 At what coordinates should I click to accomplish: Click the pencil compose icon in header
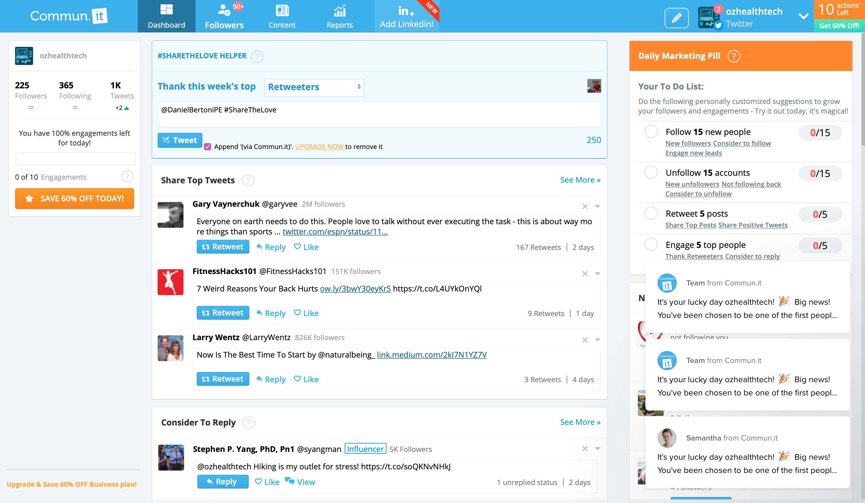676,18
